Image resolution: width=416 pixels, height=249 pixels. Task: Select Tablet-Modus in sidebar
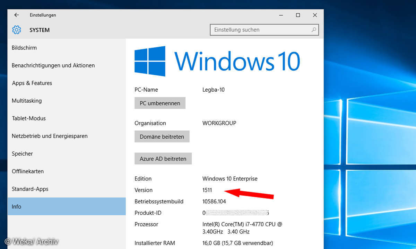point(67,118)
